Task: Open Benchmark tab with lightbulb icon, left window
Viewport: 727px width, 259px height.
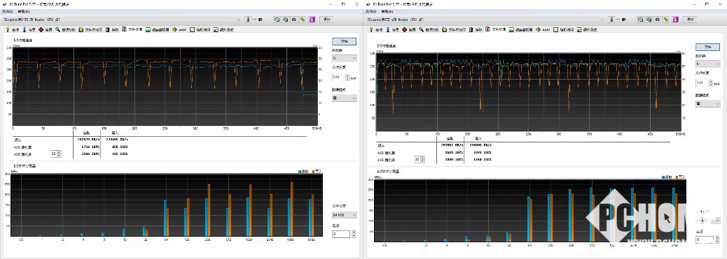Action: coord(12,29)
